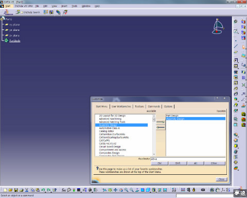This screenshot has height=198, width=247.
Task: Click the Zoom Out magnifier icon
Action: click(132, 190)
